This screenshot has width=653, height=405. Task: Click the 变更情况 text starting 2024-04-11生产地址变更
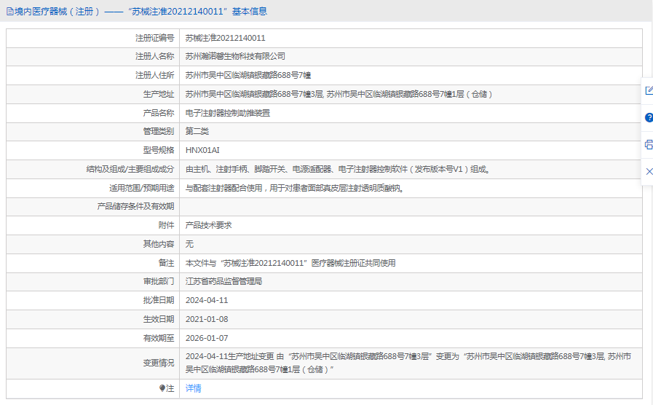click(408, 363)
